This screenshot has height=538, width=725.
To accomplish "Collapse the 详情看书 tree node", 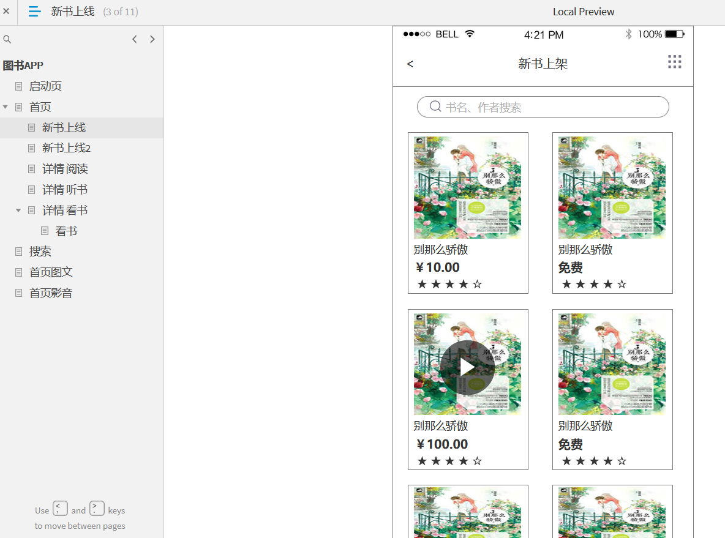I will [x=18, y=211].
